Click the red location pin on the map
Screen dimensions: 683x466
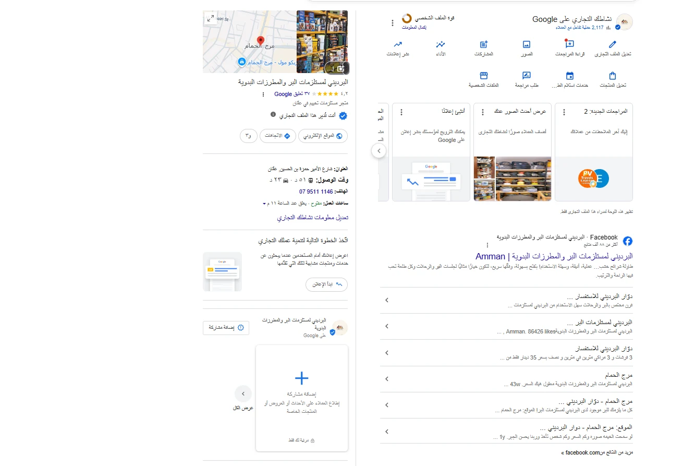(261, 42)
